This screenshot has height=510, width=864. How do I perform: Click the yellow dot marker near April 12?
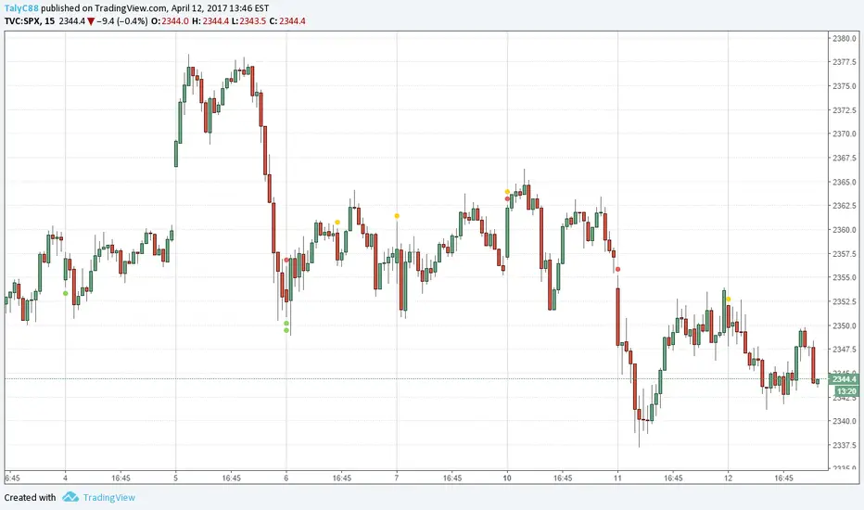729,299
